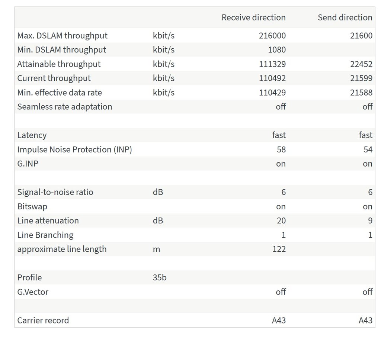Click the Carrier record label
The image size is (381, 338).
[43, 321]
